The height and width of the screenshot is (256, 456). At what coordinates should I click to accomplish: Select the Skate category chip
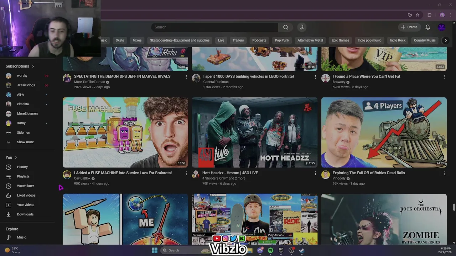[x=120, y=40]
